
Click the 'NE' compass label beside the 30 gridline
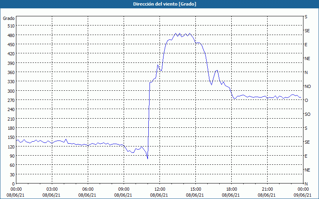click(307, 170)
